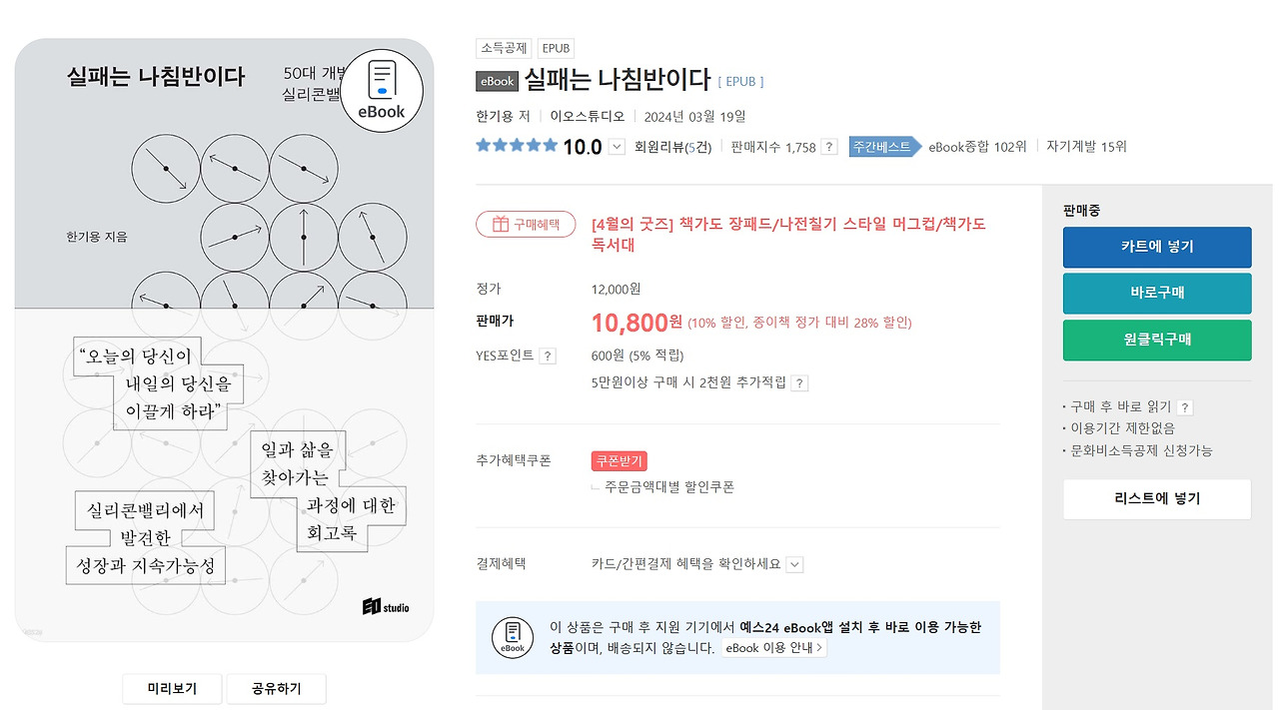Click the eBook badge icon on the book cover
The image size is (1279, 710).
point(381,89)
